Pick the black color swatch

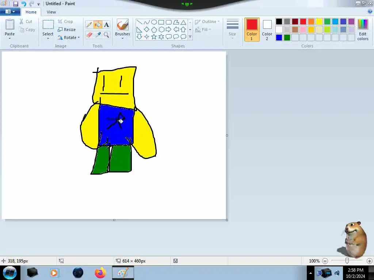coord(279,22)
